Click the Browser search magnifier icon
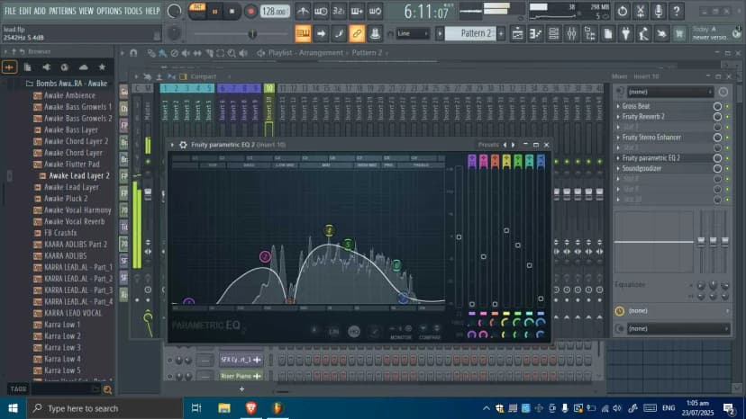This screenshot has height=419, width=746. (107, 389)
